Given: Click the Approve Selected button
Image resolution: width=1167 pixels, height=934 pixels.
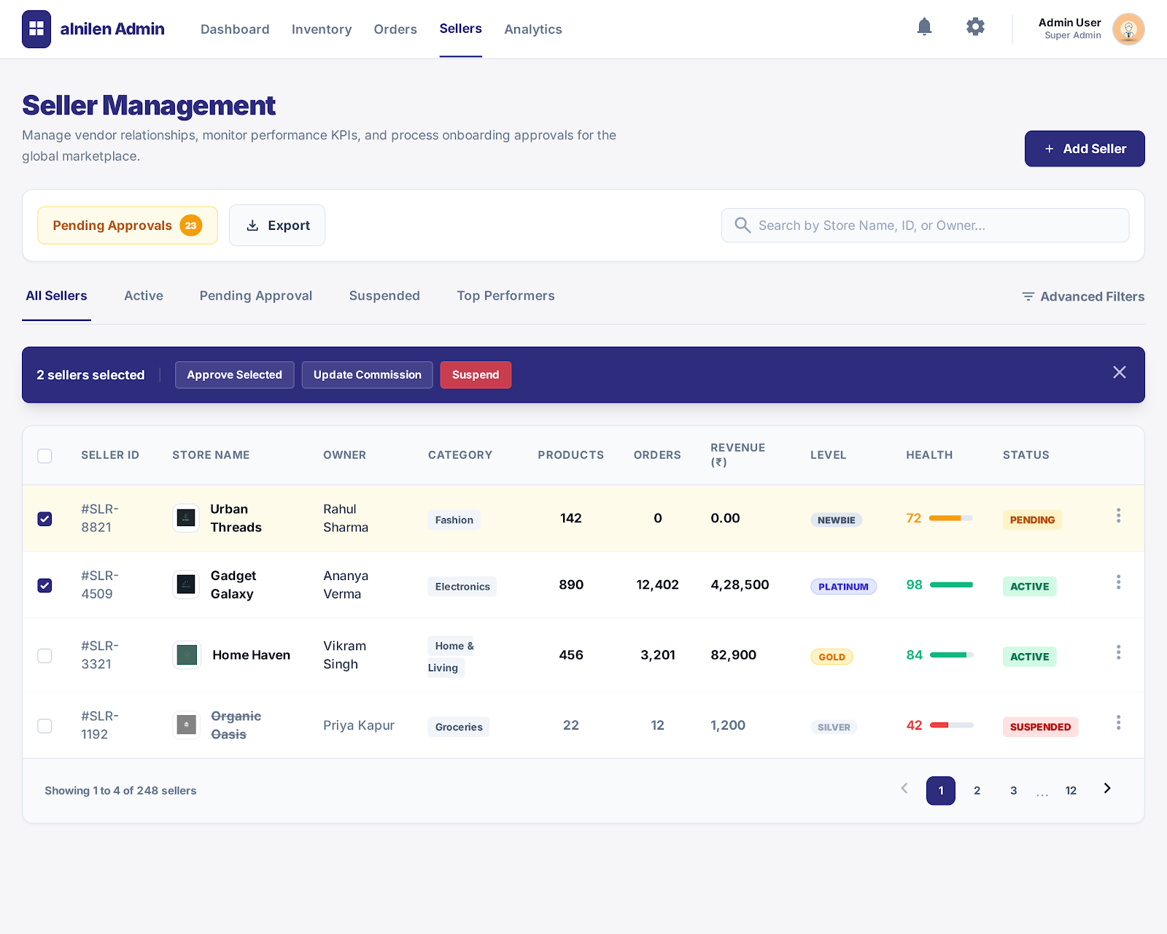Looking at the screenshot, I should [234, 374].
